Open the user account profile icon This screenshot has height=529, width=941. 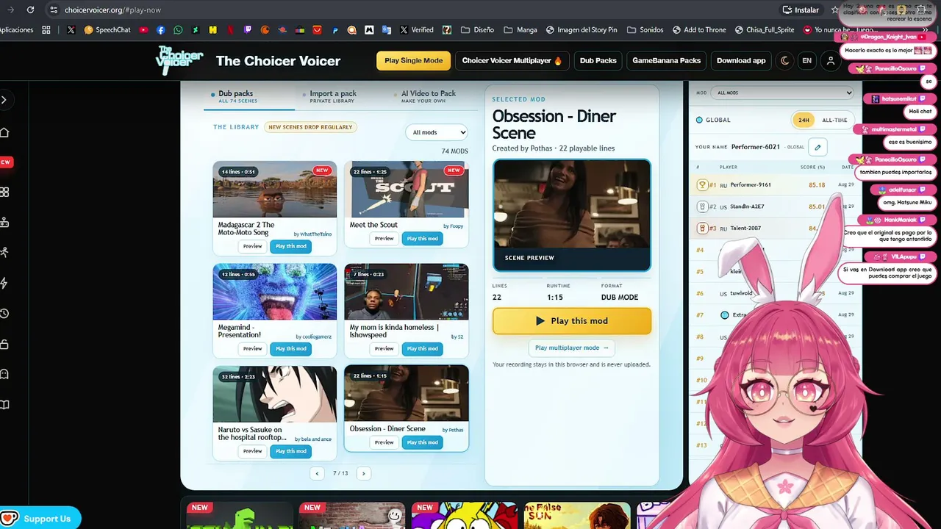(831, 60)
